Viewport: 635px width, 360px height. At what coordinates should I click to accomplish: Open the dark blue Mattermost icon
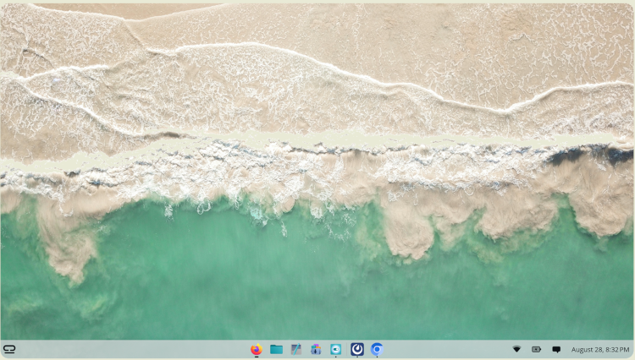(x=357, y=349)
